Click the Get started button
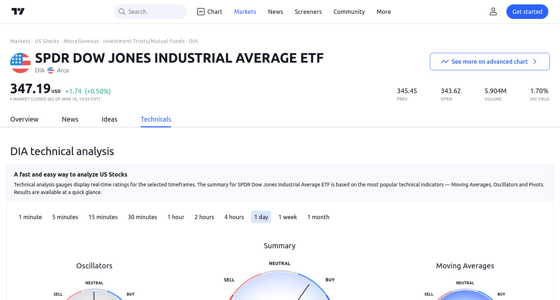Viewport: 560px width, 300px height. [x=527, y=12]
